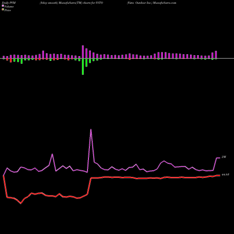Click the '3day smooth MunafaSutra charts for VSTO' heading

pyautogui.click(x=71, y=3)
